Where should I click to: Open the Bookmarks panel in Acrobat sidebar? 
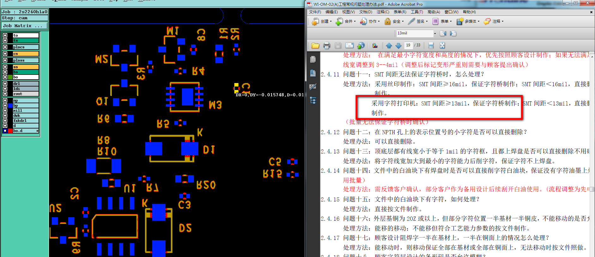click(x=313, y=73)
